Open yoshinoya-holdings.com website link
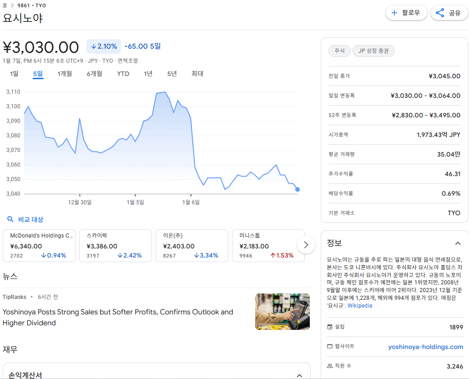Screen dimensions: 469x379 click(426, 347)
